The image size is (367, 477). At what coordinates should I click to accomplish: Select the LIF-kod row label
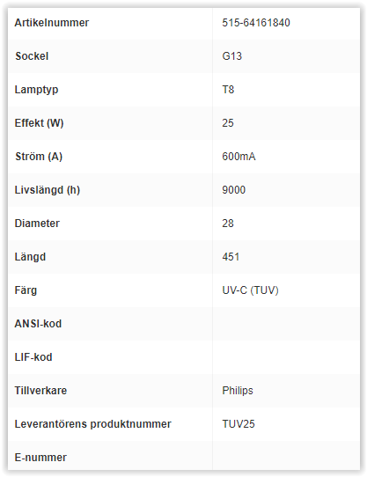pos(33,357)
